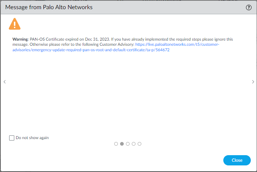Click the bold "Warning" word in message
This screenshot has height=172, width=257.
pyautogui.click(x=20, y=39)
